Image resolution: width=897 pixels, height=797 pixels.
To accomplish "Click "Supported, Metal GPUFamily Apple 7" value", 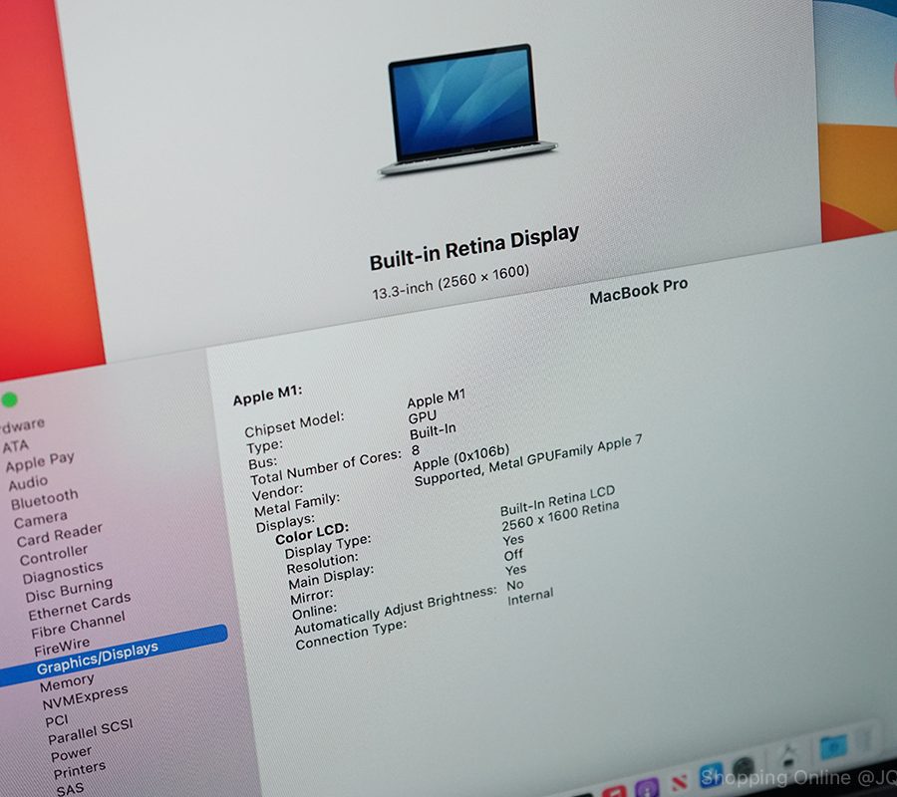I will (528, 461).
